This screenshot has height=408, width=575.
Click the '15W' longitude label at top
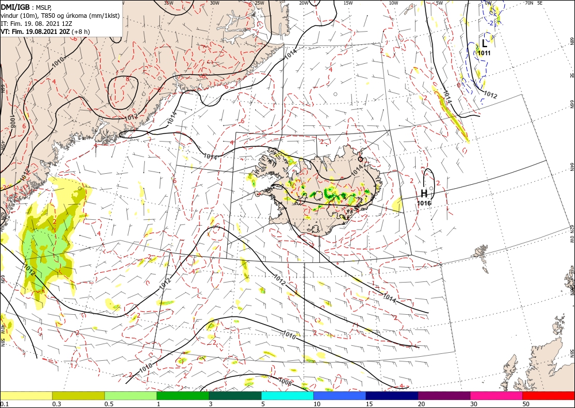pos(348,3)
